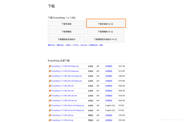The height and width of the screenshot is (122, 185).
Task: Open the 多语言支持 link below the buttons
Action: click(93, 45)
